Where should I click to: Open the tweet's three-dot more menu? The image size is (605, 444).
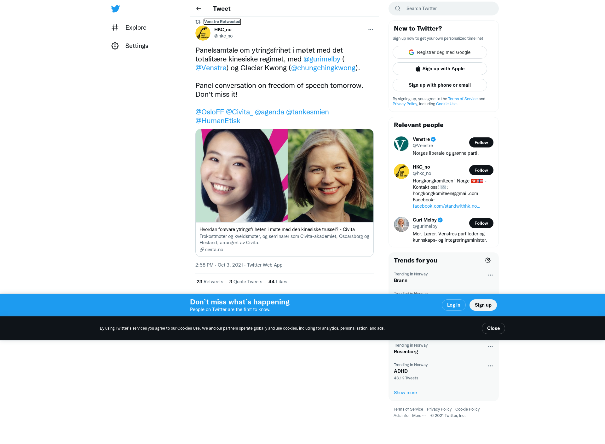371,30
